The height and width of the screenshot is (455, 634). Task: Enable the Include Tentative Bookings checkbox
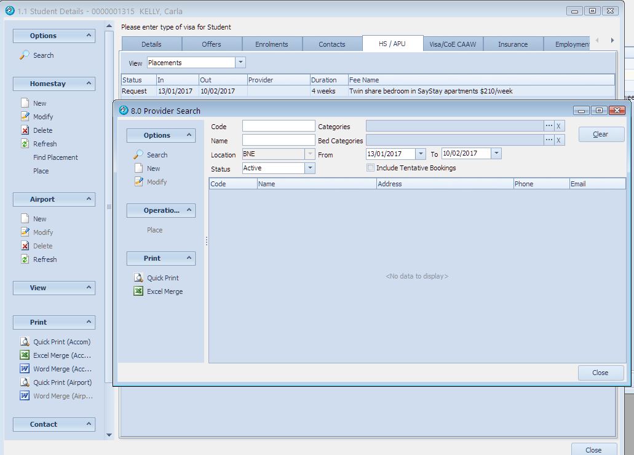(x=370, y=168)
